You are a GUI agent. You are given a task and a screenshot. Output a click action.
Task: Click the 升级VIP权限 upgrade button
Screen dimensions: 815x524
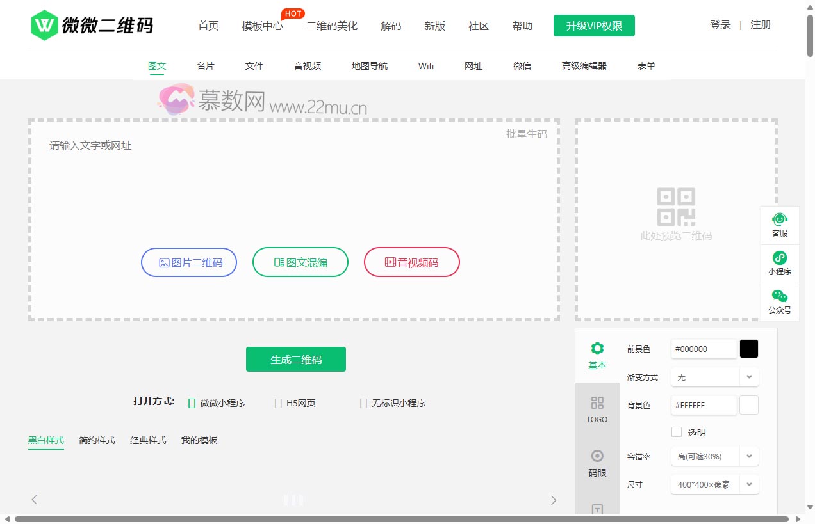(x=593, y=26)
